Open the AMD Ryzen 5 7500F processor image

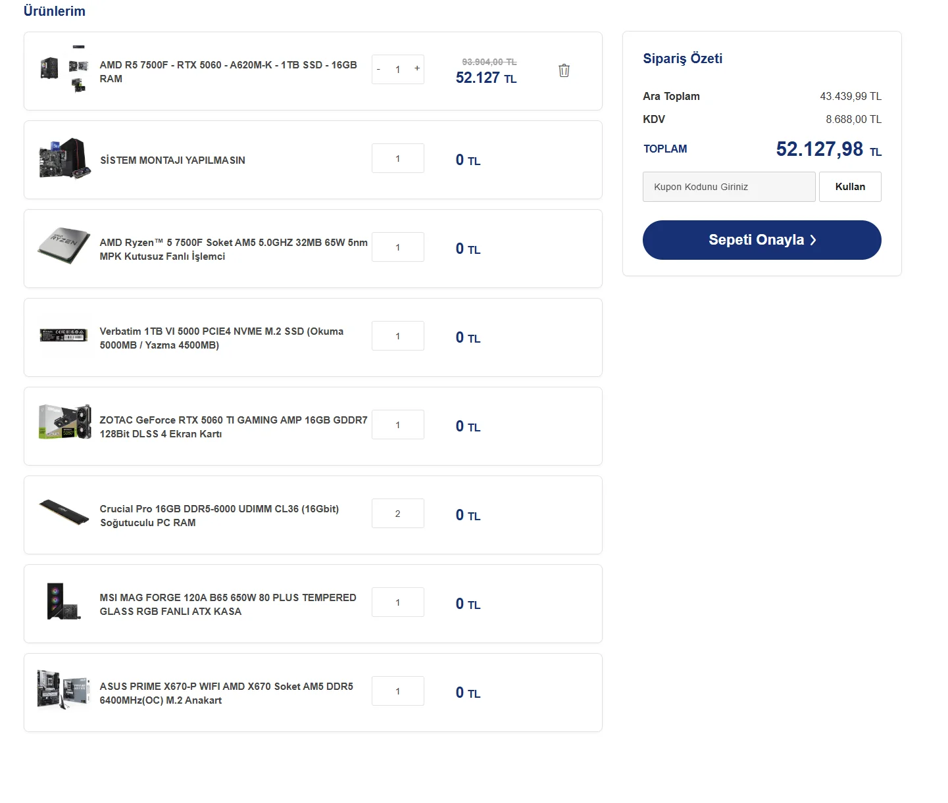coord(64,247)
